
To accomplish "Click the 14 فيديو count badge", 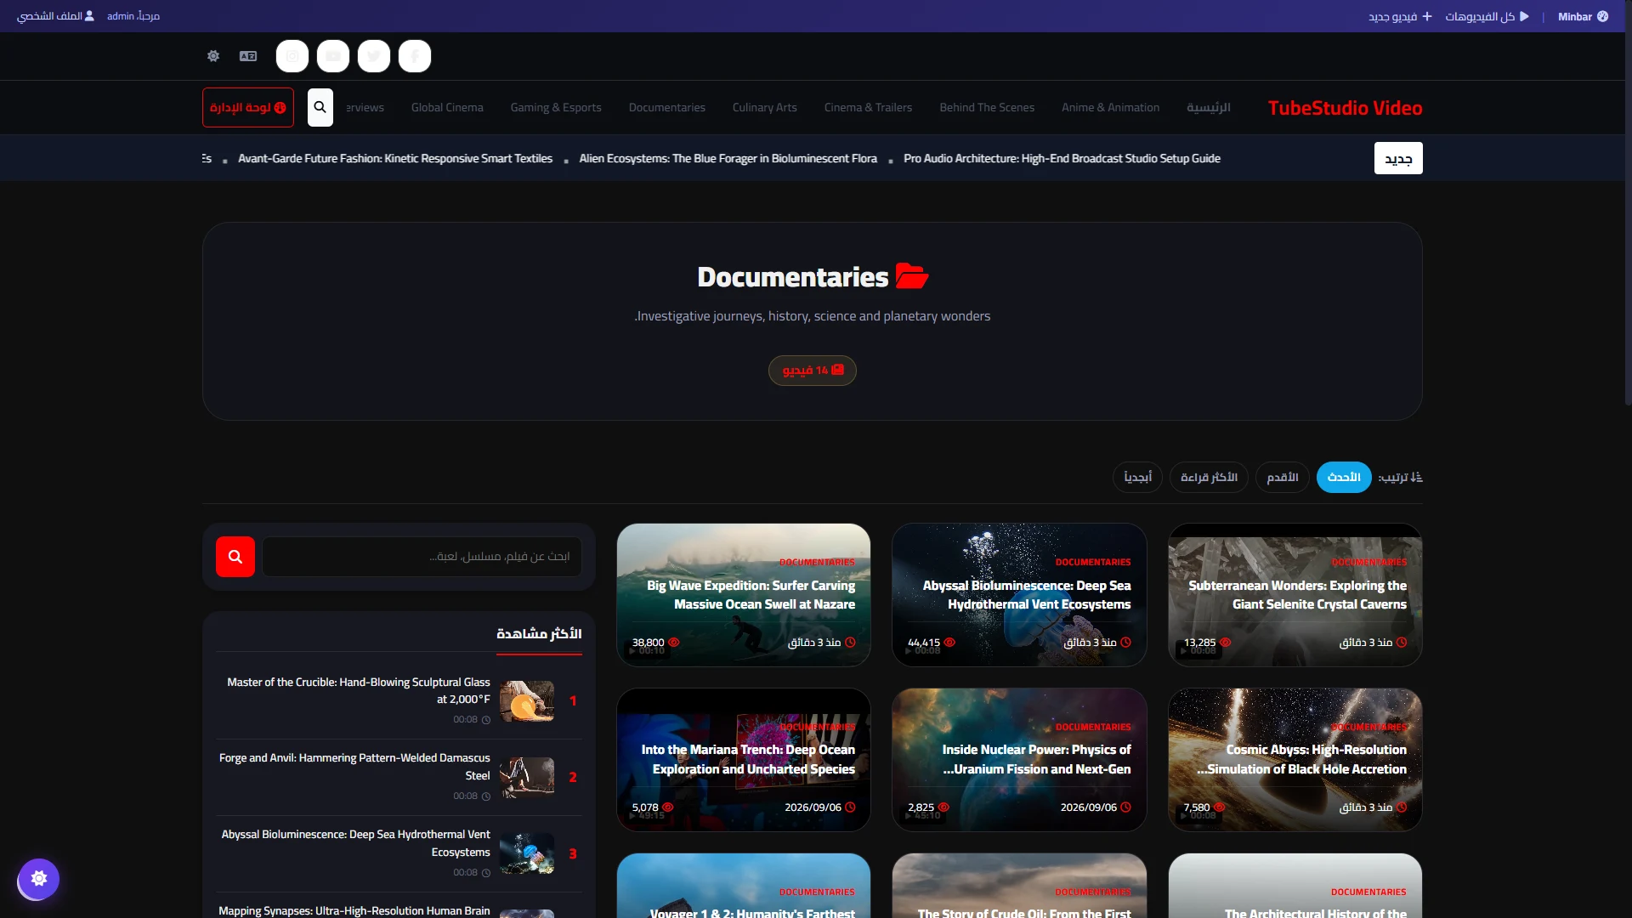I will [813, 371].
